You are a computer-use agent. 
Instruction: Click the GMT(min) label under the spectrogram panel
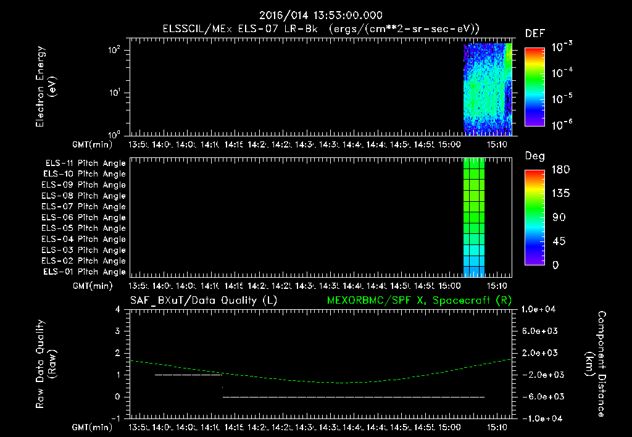tap(93, 144)
